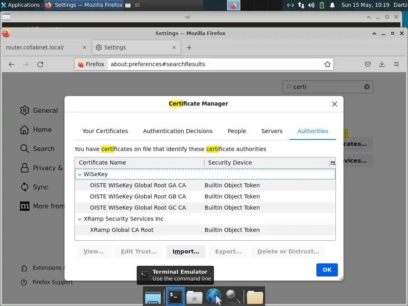Click the clock showing Sun 15 May
408x306 pixels.
[x=365, y=5]
